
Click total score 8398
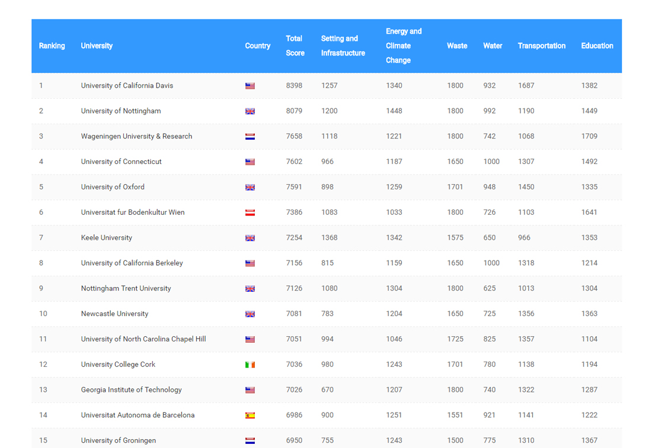point(294,86)
